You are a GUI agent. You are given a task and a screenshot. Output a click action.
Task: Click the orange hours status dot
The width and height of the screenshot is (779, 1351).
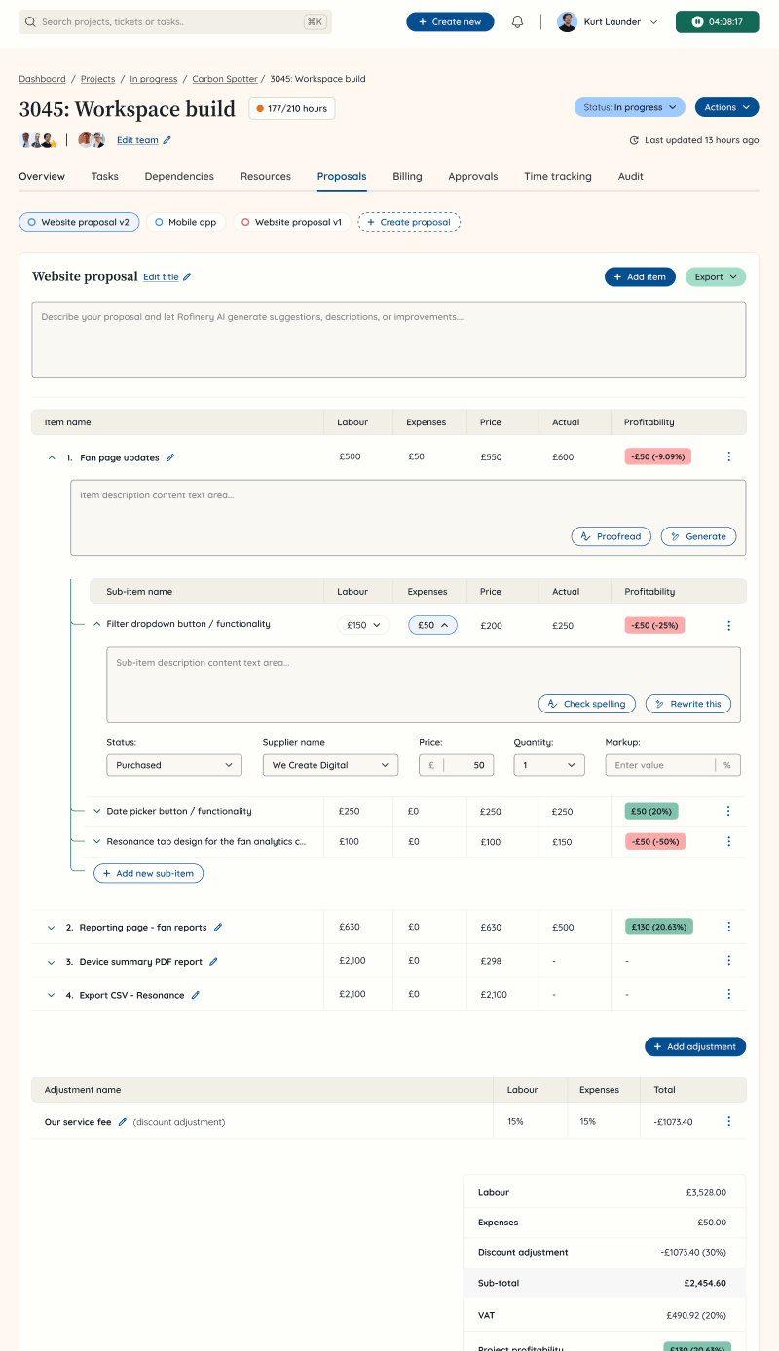(x=260, y=108)
